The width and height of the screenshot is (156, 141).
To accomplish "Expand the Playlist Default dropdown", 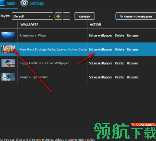I will coord(33,16).
